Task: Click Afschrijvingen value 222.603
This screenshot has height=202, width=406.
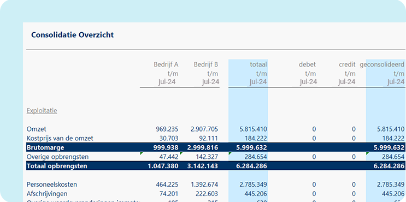Action: (x=207, y=194)
